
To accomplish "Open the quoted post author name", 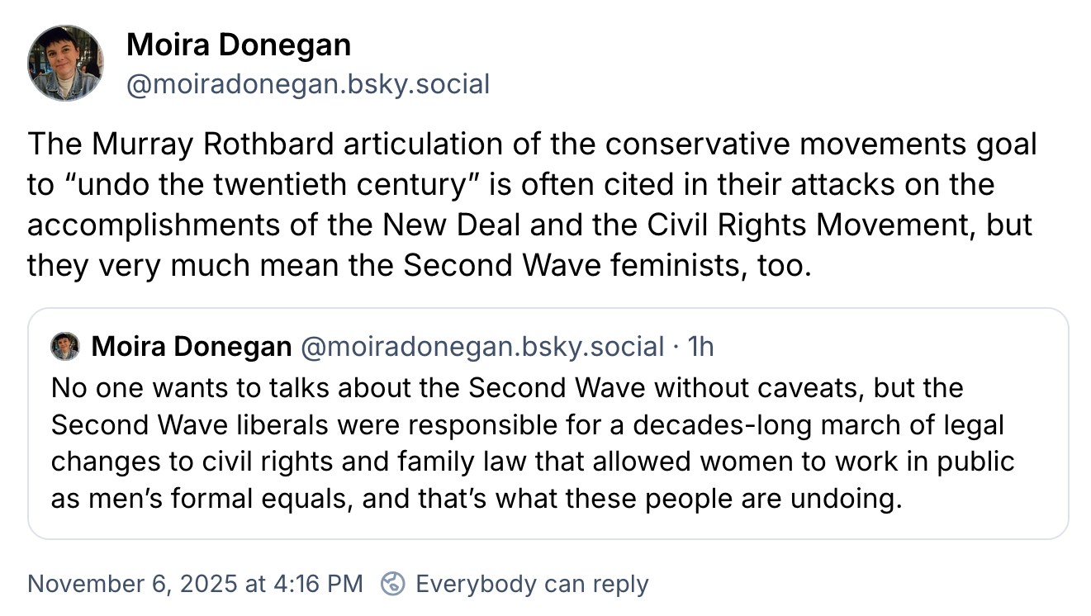I will [x=192, y=347].
